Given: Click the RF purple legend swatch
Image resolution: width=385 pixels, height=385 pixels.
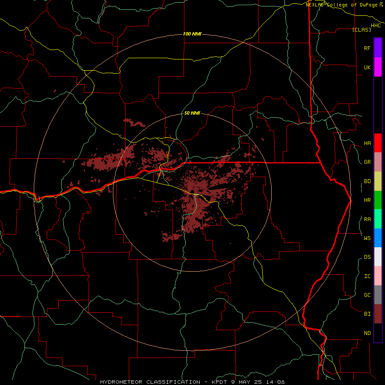Looking at the screenshot, I should [378, 48].
